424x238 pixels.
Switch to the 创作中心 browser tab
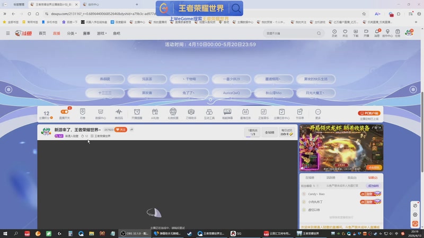coord(93,4)
